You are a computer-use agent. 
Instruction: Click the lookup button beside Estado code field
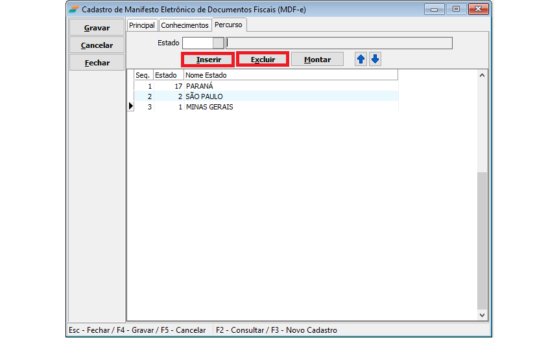coord(218,43)
